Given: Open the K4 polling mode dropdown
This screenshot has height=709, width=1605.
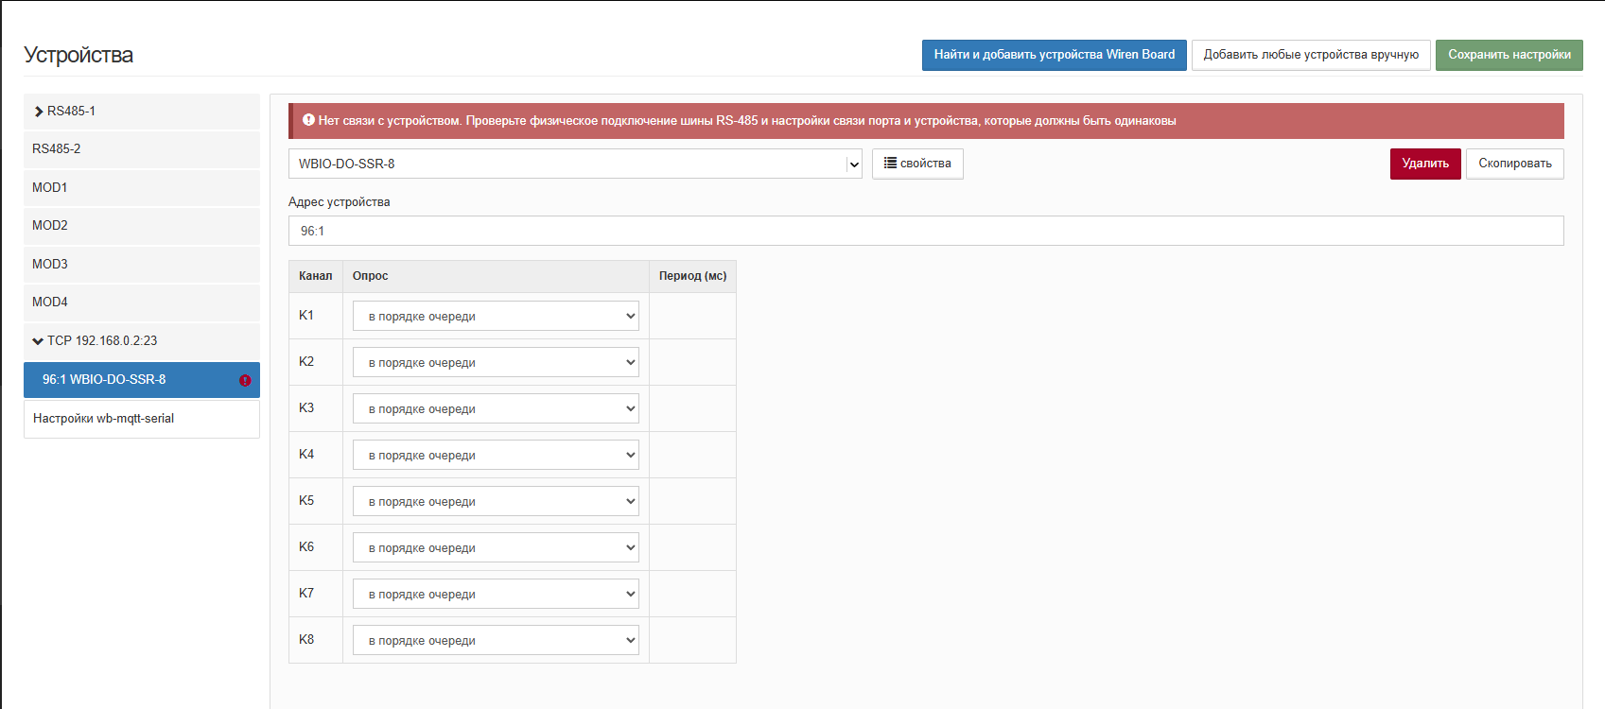Looking at the screenshot, I should [x=496, y=456].
